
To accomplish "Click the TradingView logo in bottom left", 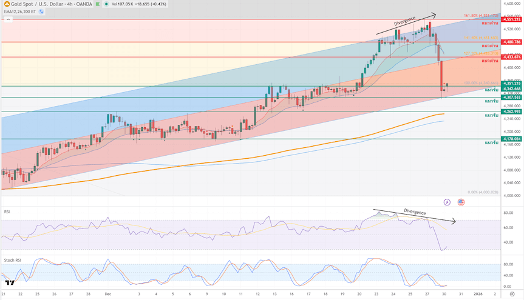I will pyautogui.click(x=9, y=282).
